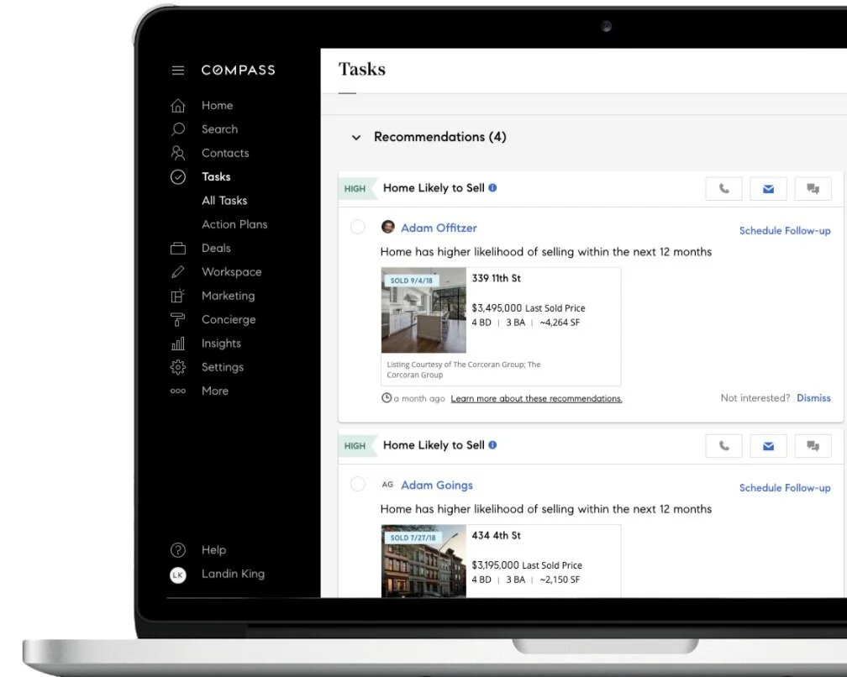Dismiss the Adam Offitzer recommendation

tap(813, 397)
